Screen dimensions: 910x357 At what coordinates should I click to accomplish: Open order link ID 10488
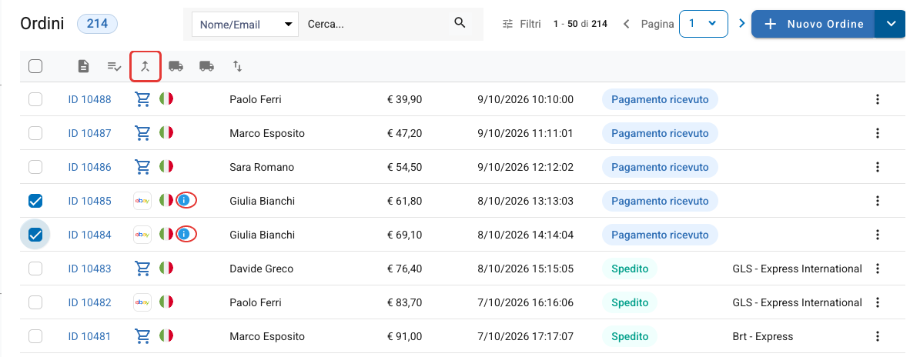pos(89,100)
